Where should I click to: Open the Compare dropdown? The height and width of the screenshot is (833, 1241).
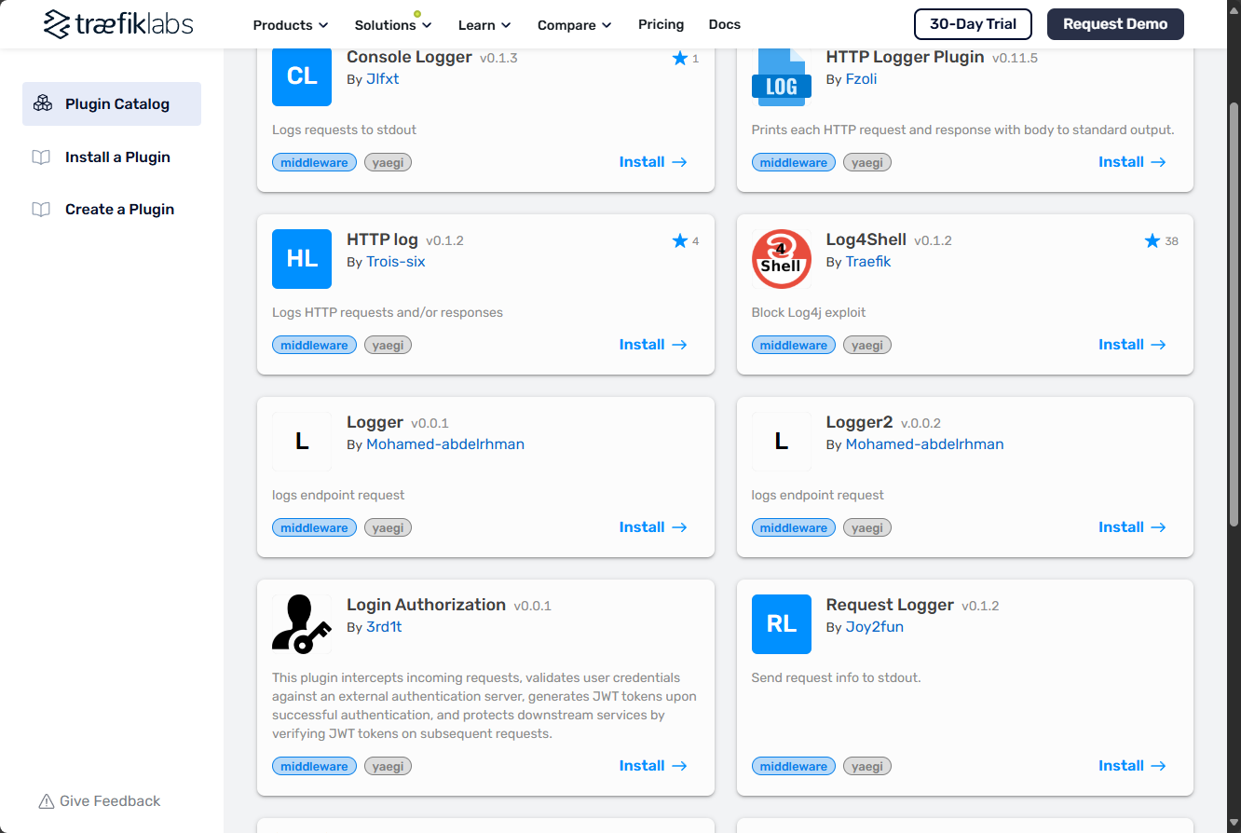575,25
